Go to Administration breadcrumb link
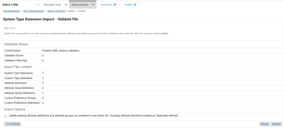 [x=11, y=11]
